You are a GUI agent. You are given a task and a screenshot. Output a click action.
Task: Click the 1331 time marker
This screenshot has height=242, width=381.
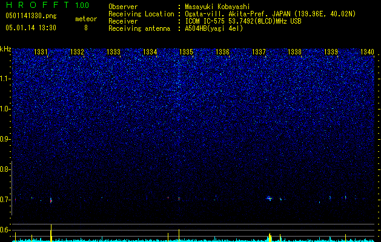coord(41,51)
